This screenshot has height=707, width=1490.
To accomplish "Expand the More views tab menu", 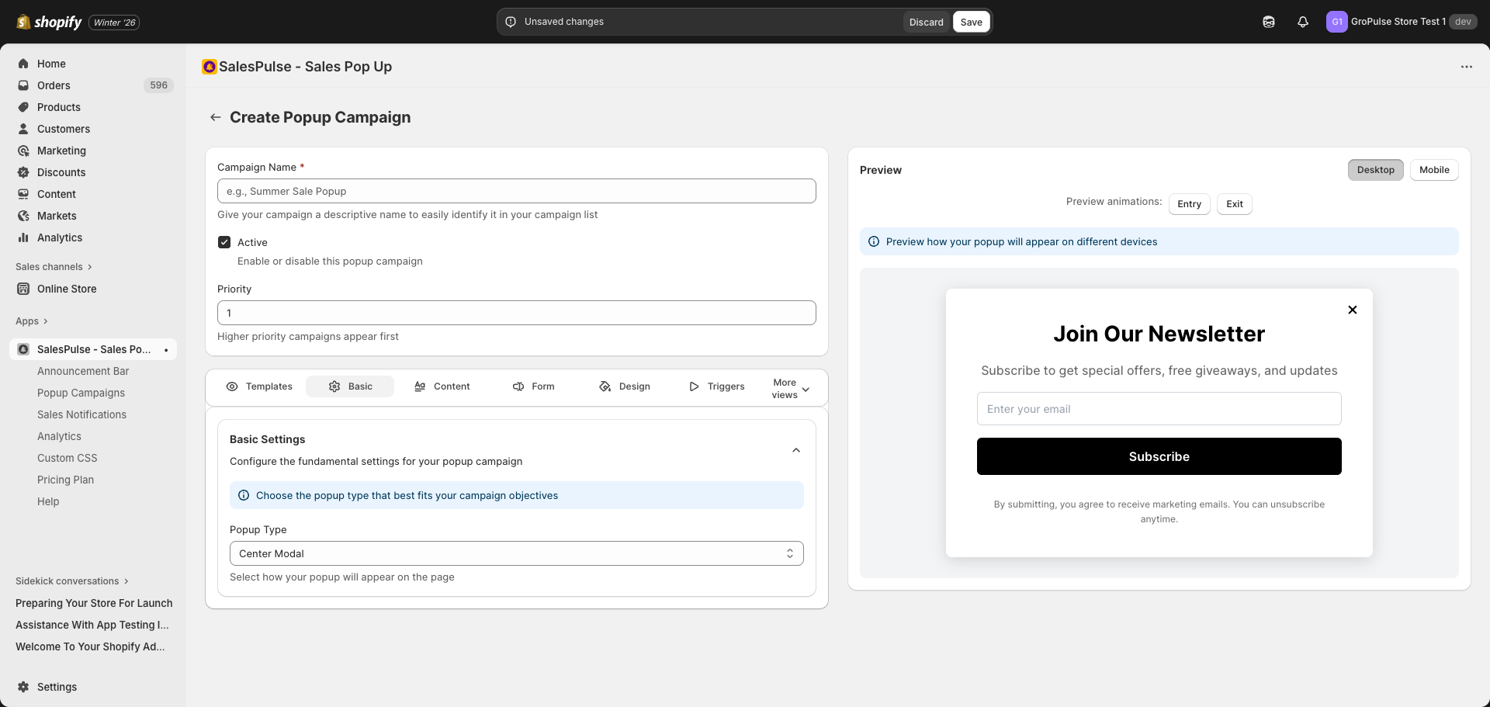I will click(790, 389).
